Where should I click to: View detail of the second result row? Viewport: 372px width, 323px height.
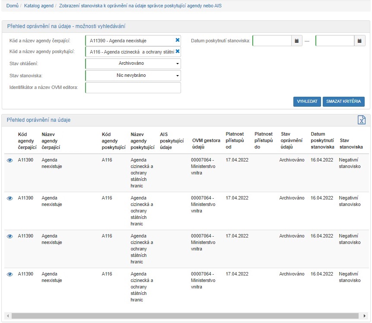click(x=10, y=198)
